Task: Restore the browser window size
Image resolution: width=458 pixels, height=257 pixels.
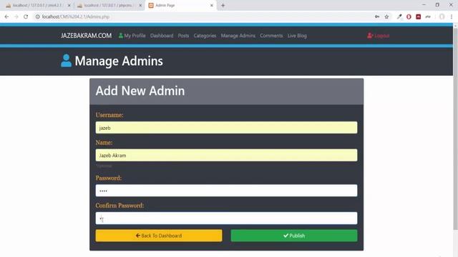Action: pos(437,5)
